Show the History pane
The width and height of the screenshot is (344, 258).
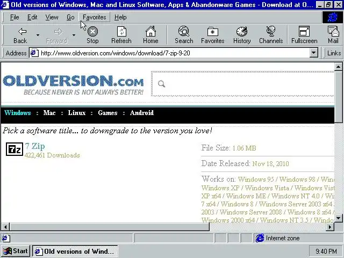click(x=242, y=35)
